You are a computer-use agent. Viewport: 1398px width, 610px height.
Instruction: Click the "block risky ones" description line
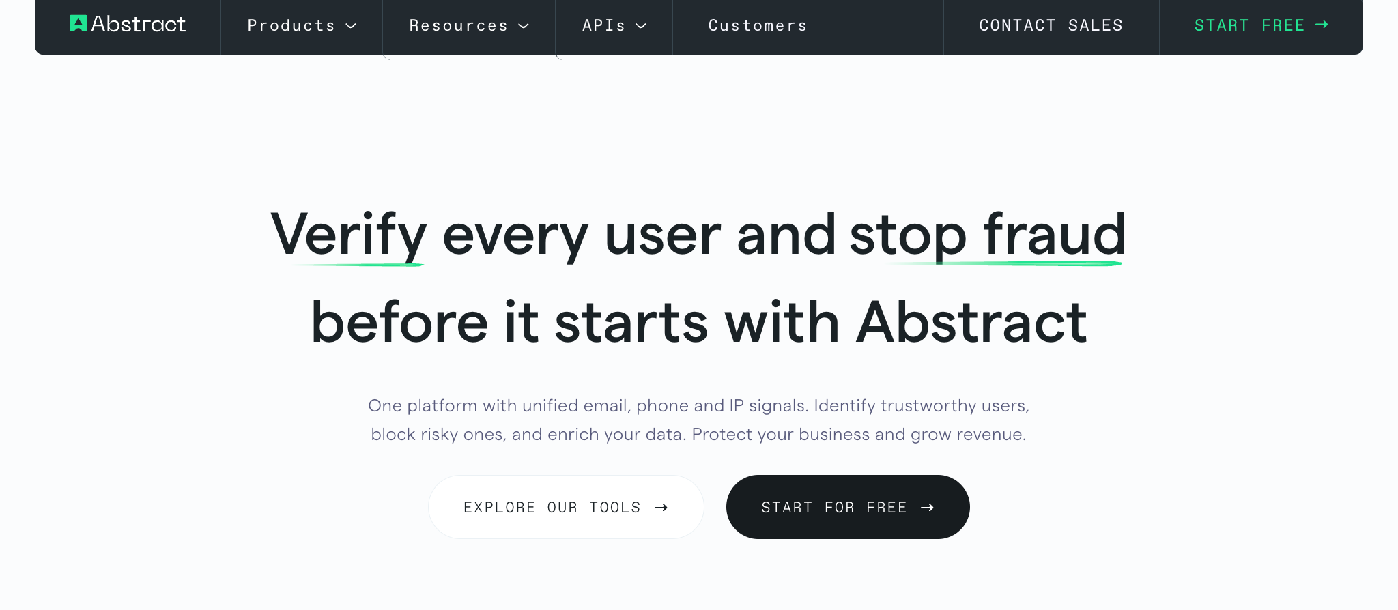pyautogui.click(x=698, y=435)
